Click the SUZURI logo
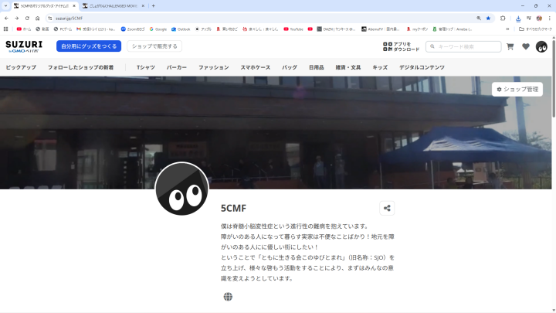Screen dimensions: 556x313 (x=24, y=46)
